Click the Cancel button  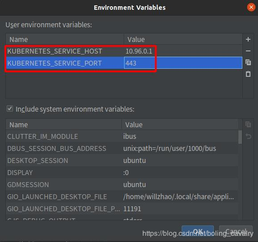click(x=236, y=231)
